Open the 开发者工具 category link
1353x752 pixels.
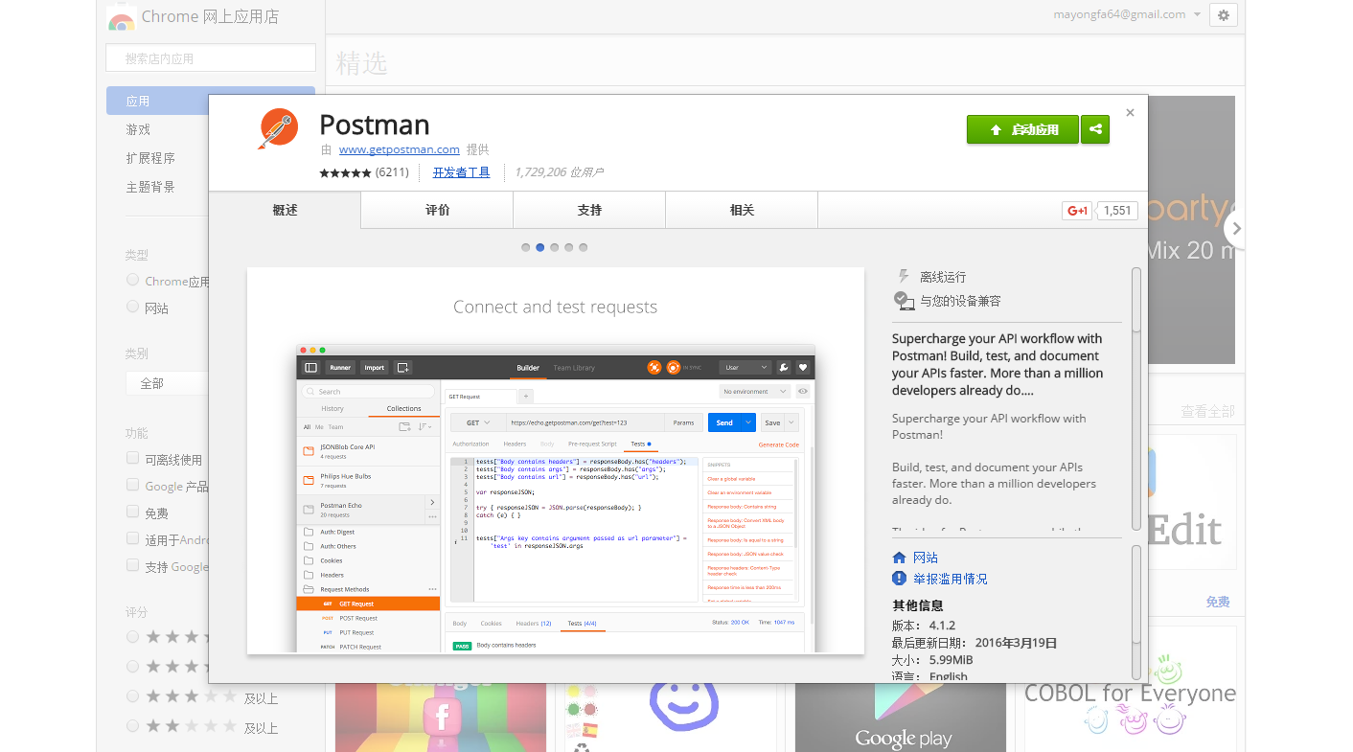(x=461, y=172)
